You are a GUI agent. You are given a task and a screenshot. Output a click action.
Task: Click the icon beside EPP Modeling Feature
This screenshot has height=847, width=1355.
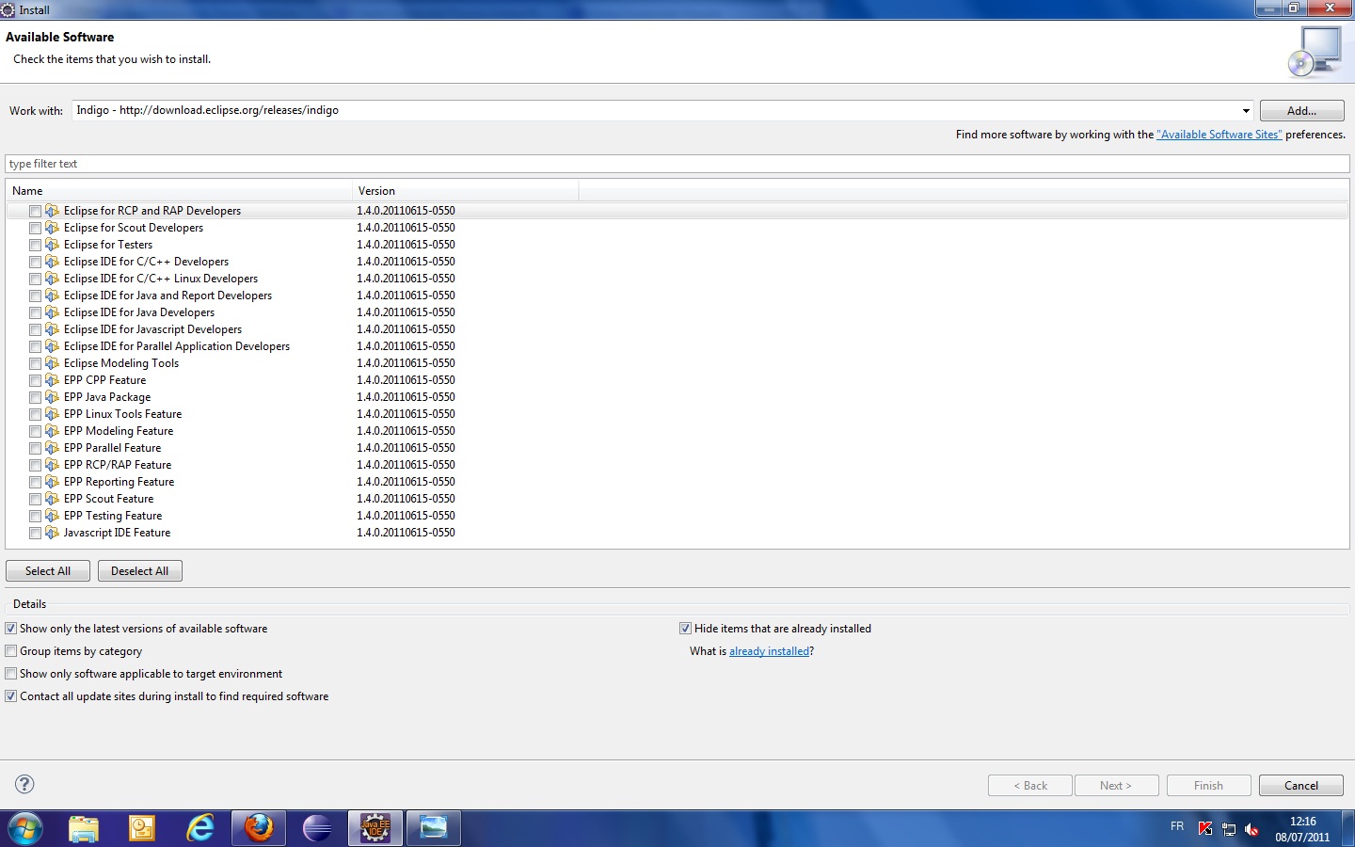[53, 431]
